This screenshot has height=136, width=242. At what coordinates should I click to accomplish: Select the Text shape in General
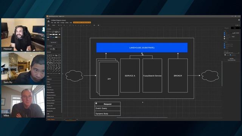(54, 55)
